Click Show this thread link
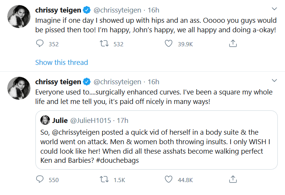285x195 pixels. pyautogui.click(x=61, y=63)
